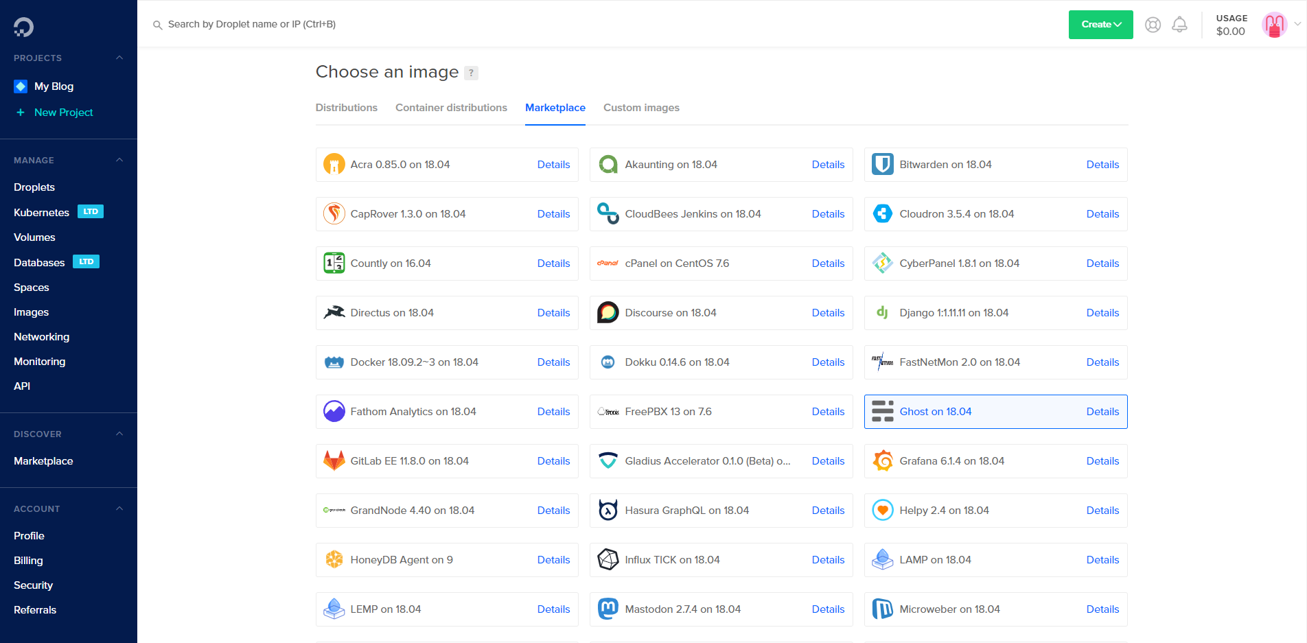Image resolution: width=1307 pixels, height=643 pixels.
Task: Click the Akaunting app icon
Action: click(x=608, y=165)
